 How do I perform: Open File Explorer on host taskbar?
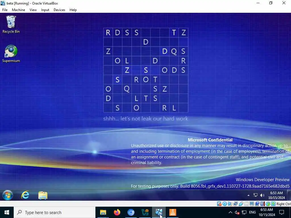click(x=103, y=212)
